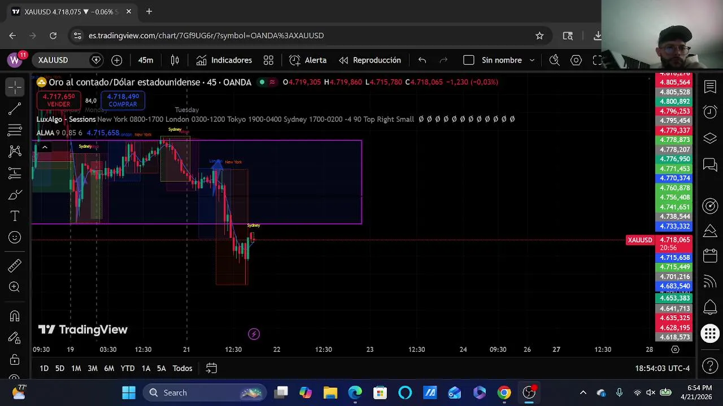The image size is (723, 406).
Task: Open the emoji icons tool
Action: coord(15,238)
